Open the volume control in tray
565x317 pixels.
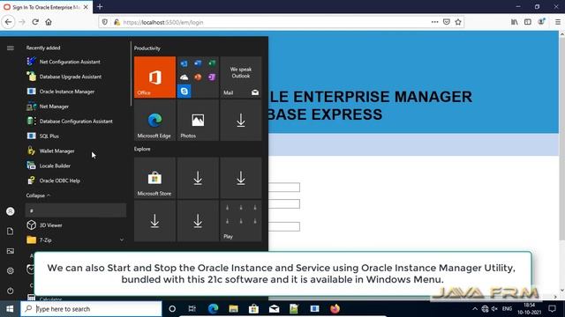point(494,309)
